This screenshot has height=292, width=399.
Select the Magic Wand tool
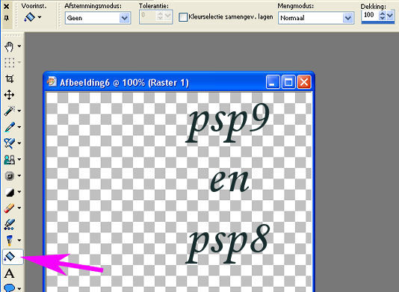click(x=9, y=111)
